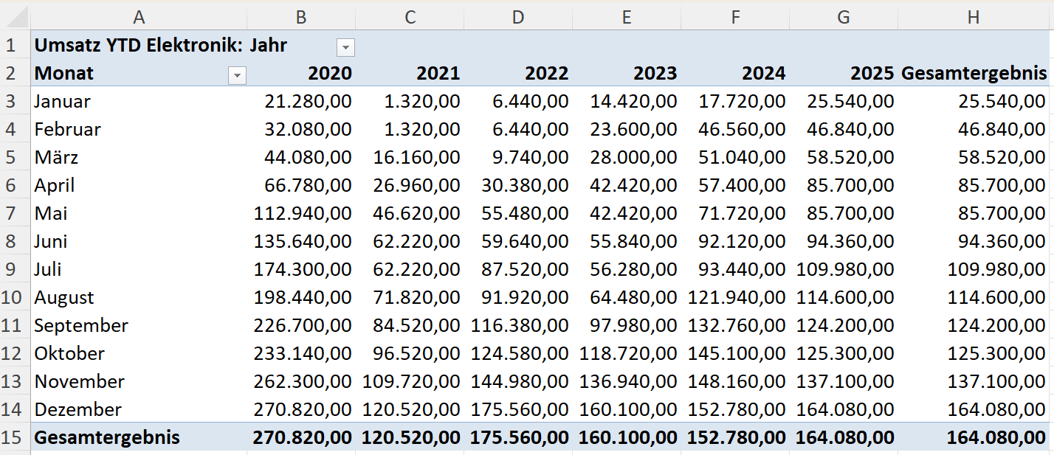Select column A header
This screenshot has height=455, width=1054.
tap(138, 17)
